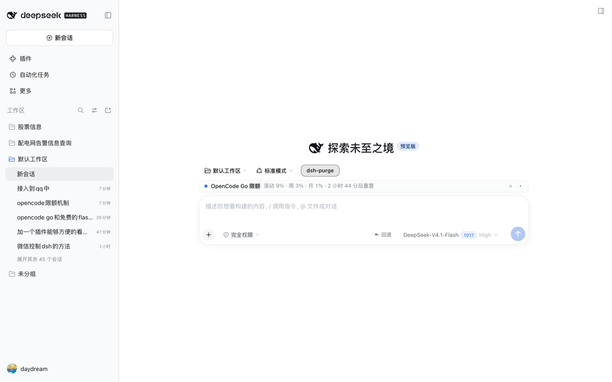Click the 探索未至之境 heading
This screenshot has width=612, height=382.
pyautogui.click(x=361, y=148)
